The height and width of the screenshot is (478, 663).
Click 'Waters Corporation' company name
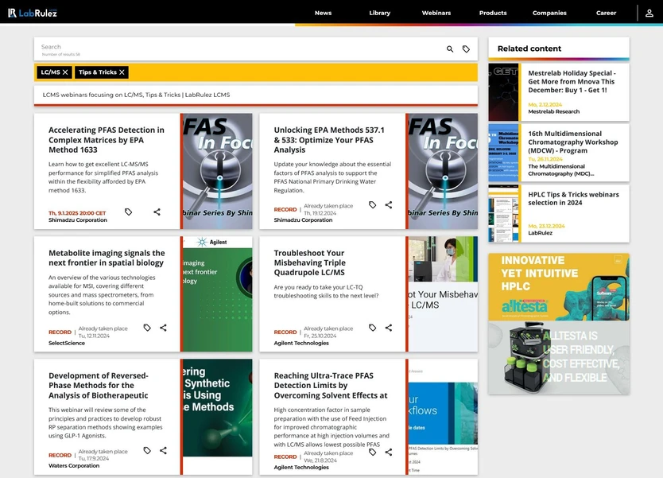pos(74,466)
